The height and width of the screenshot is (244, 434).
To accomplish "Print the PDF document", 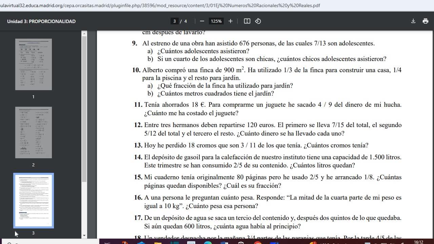I will (426, 21).
